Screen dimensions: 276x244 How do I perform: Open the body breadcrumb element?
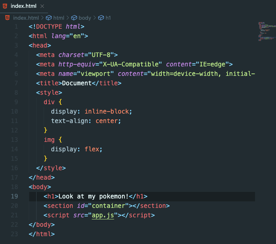(x=85, y=18)
